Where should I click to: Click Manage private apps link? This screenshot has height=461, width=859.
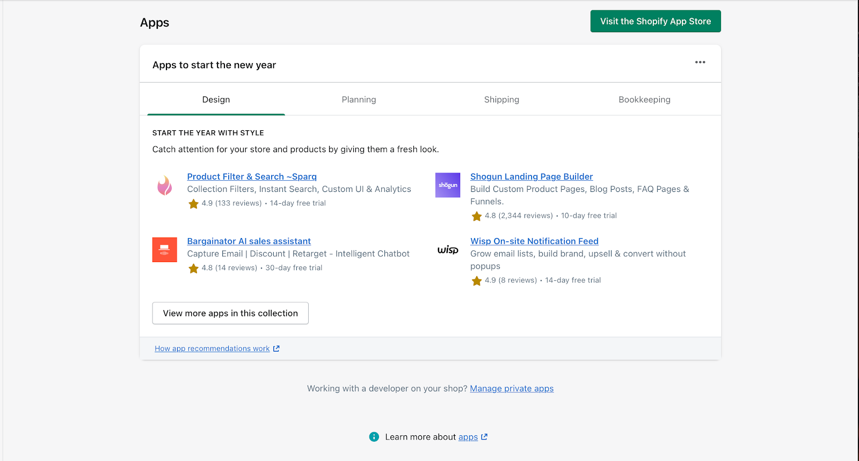pyautogui.click(x=512, y=389)
